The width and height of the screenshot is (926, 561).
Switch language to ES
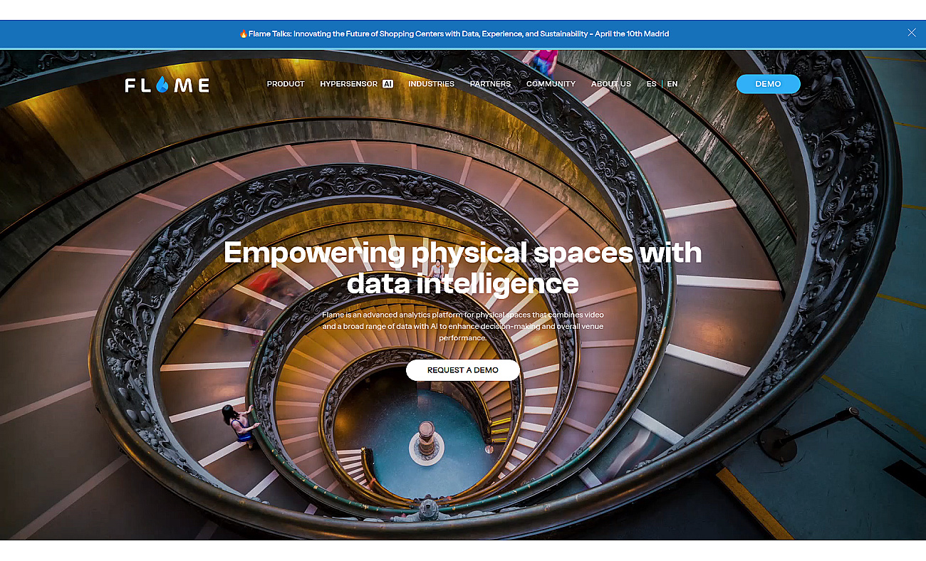pos(652,84)
